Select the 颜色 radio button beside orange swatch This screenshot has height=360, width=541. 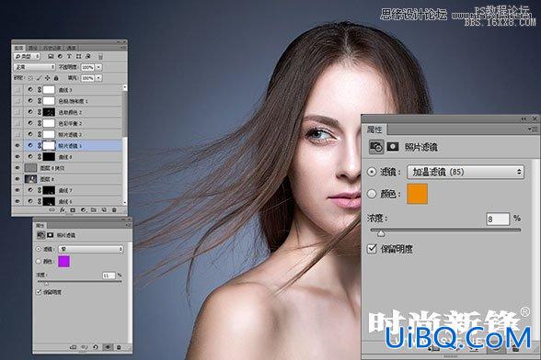(372, 194)
